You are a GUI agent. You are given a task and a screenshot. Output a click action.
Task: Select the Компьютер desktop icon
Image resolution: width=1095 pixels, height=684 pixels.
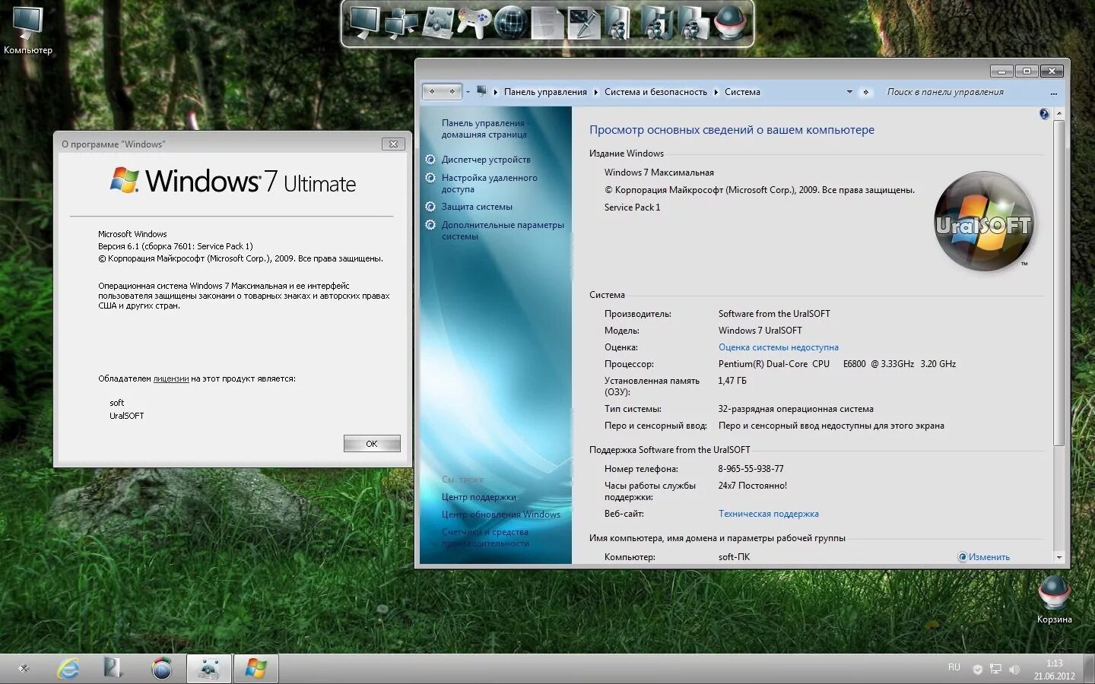[28, 31]
